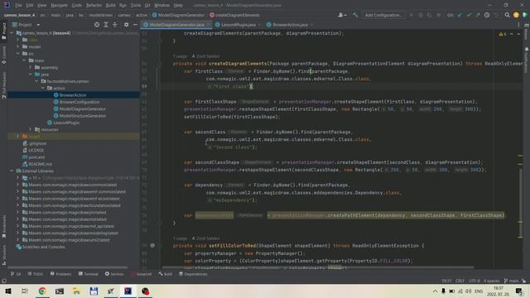This screenshot has height=298, width=530.
Task: Expand the resources folder
Action: click(31, 129)
